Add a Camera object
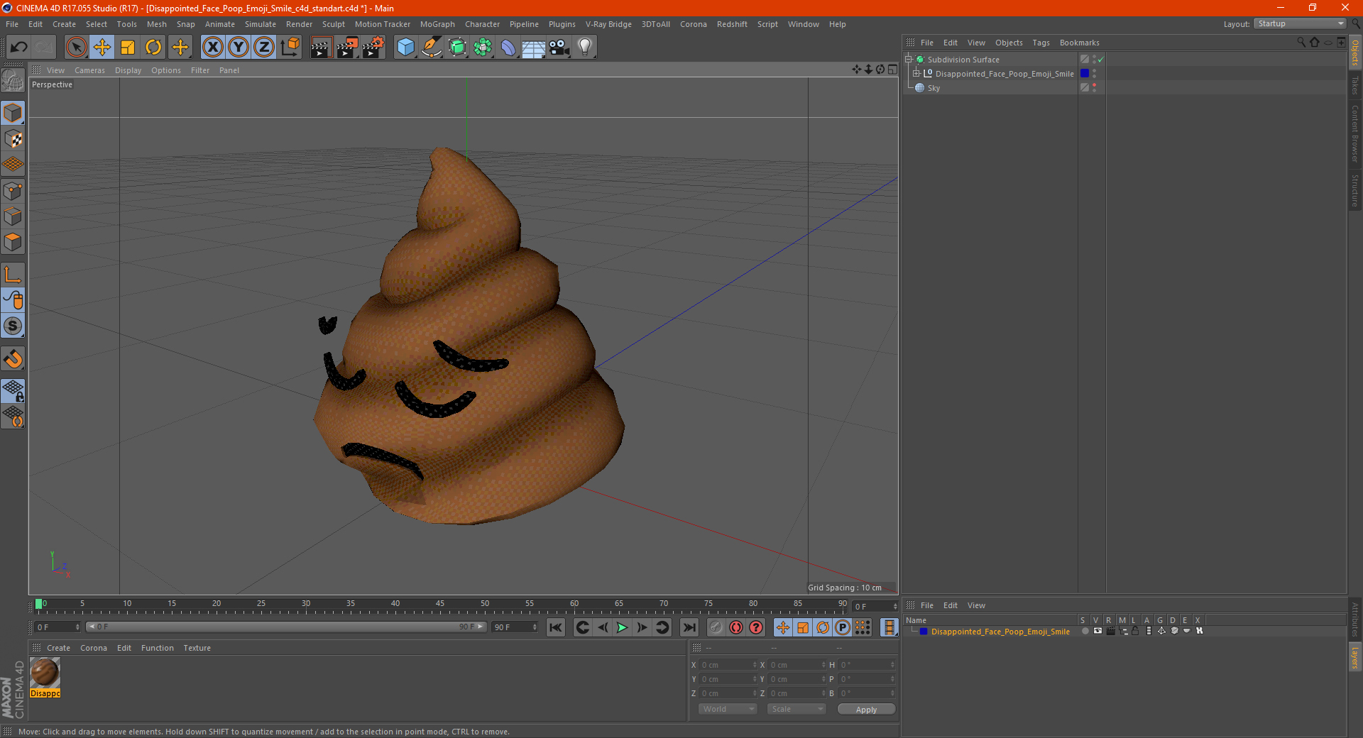Viewport: 1363px width, 738px height. click(x=559, y=48)
